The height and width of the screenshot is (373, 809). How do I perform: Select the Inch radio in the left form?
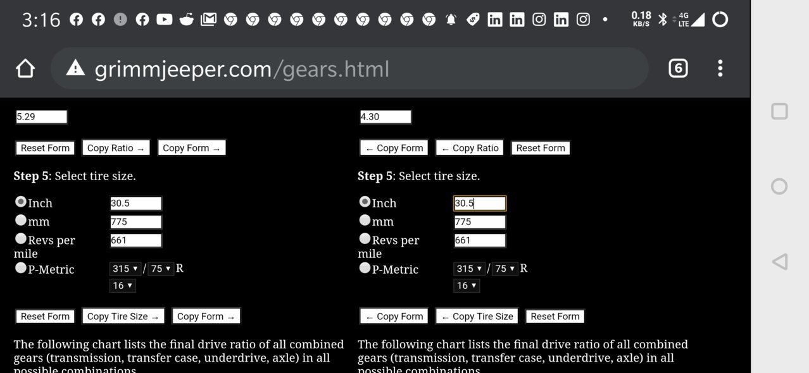tap(21, 202)
